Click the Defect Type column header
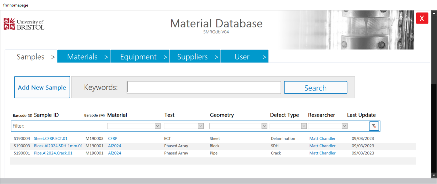Screen dimensions: 437x184 [x=284, y=115]
